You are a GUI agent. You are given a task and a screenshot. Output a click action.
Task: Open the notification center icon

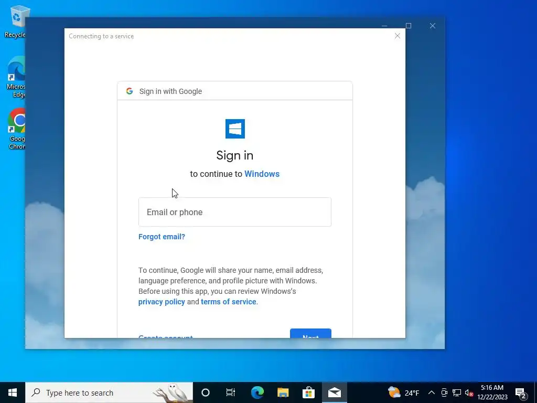(521, 393)
